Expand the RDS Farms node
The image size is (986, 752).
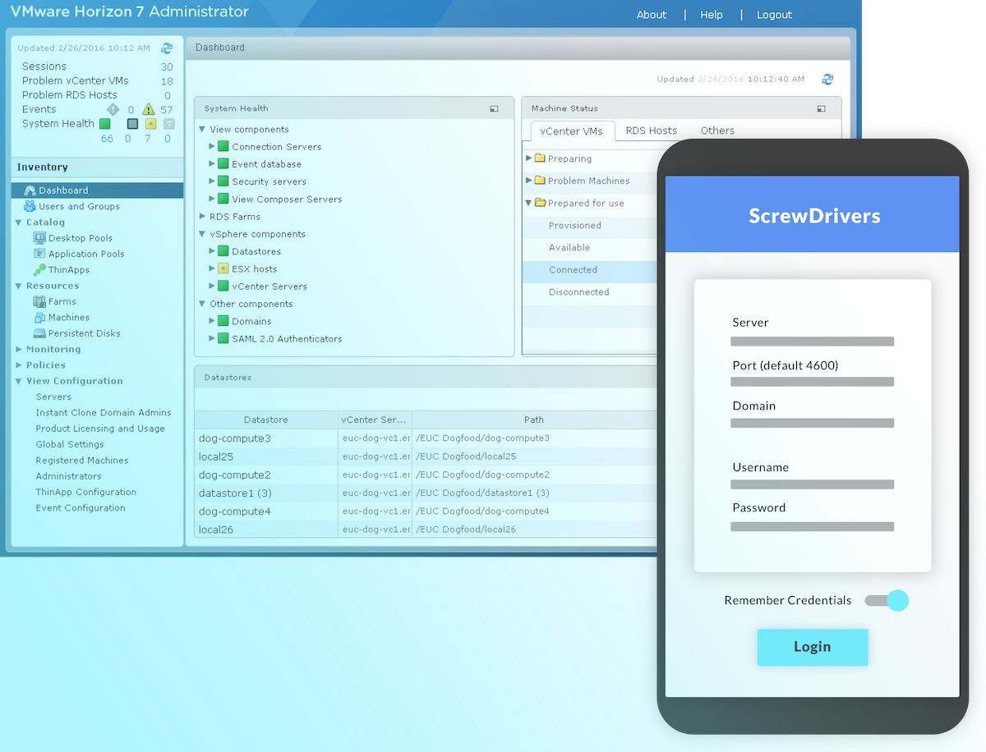[x=202, y=217]
